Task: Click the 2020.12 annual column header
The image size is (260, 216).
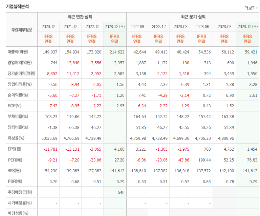Action: pyautogui.click(x=48, y=27)
